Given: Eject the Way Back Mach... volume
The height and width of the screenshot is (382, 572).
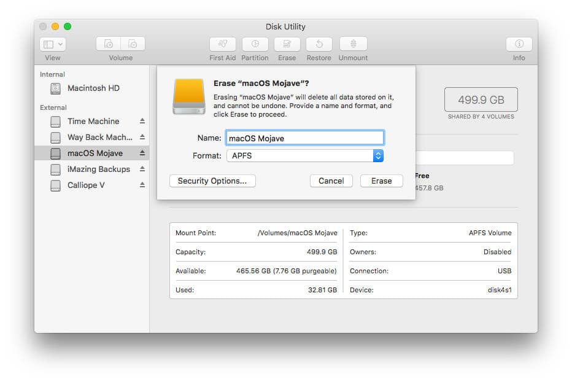Looking at the screenshot, I should coord(142,137).
